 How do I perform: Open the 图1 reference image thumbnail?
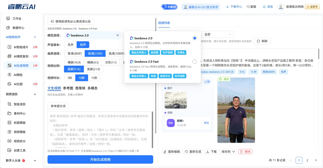(x=176, y=100)
